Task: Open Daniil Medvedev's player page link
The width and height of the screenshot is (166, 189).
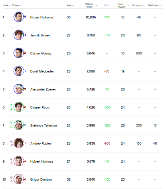Action: coord(42,71)
